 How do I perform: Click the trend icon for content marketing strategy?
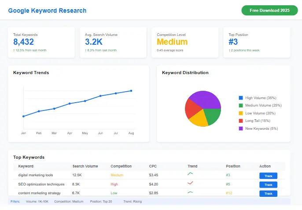click(x=190, y=192)
